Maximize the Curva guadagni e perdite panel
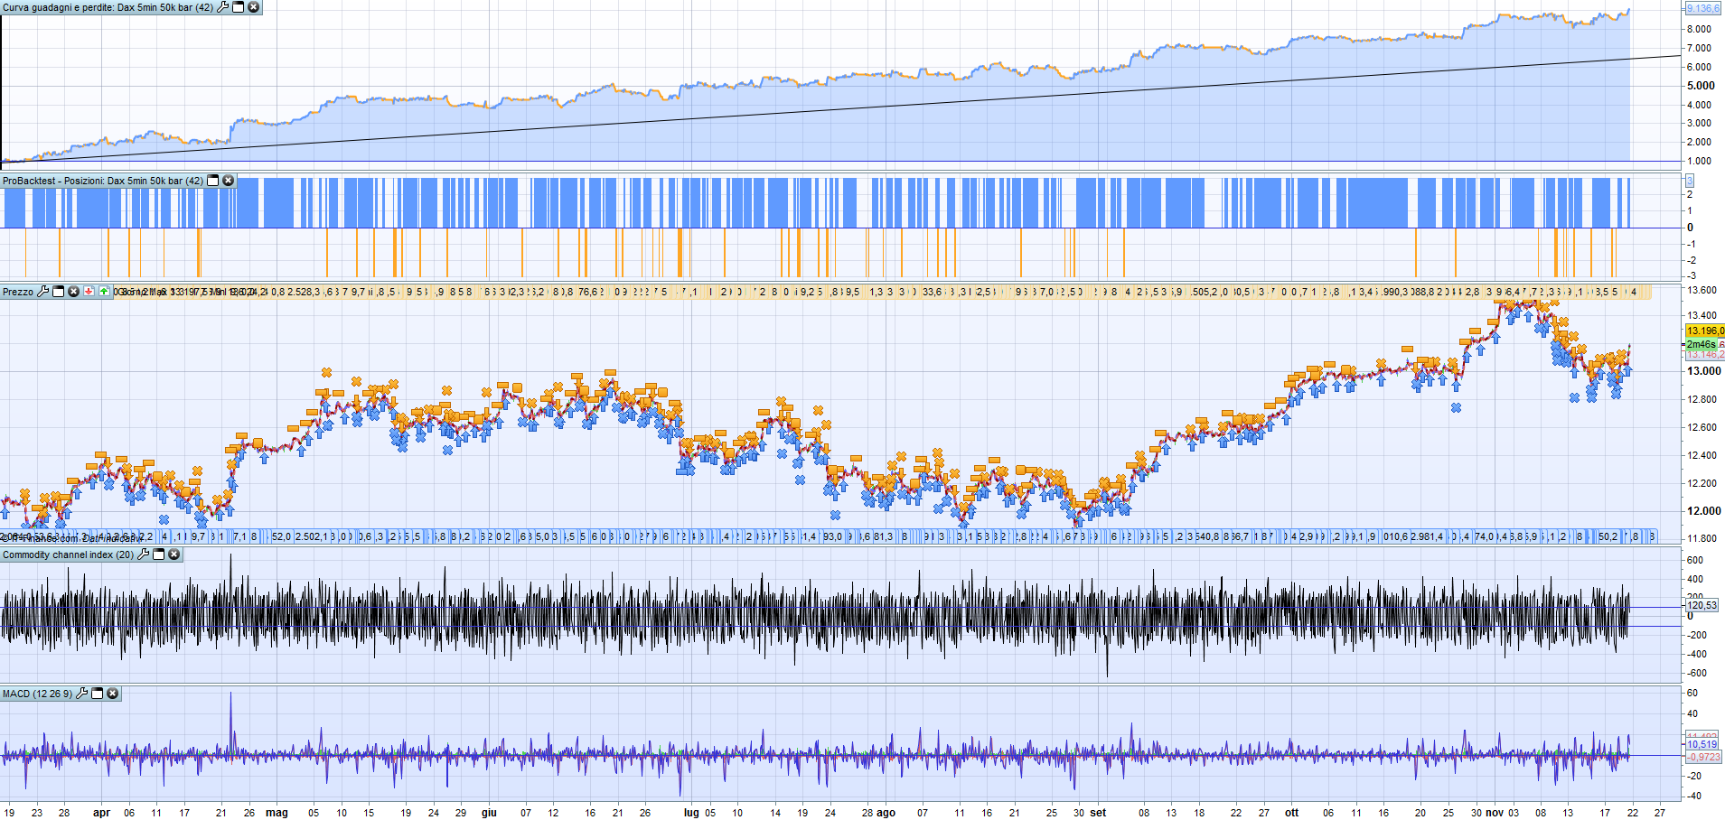The width and height of the screenshot is (1725, 820). coord(239,7)
